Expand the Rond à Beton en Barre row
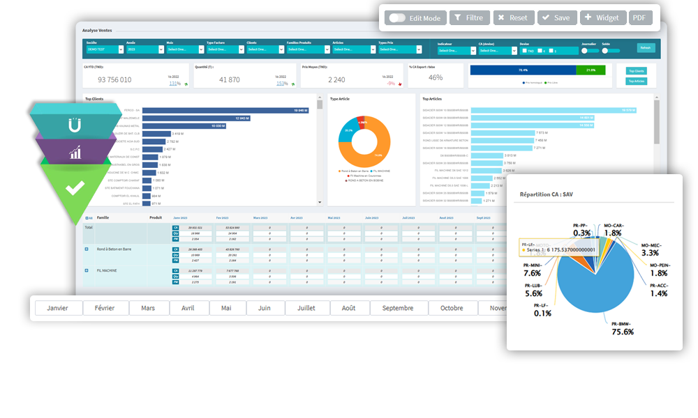Viewport: 698px width, 418px height. [87, 249]
